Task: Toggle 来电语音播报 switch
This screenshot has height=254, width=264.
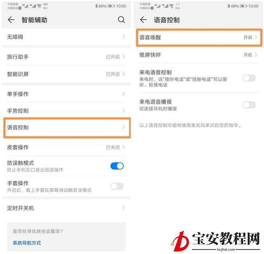Action: click(x=249, y=105)
